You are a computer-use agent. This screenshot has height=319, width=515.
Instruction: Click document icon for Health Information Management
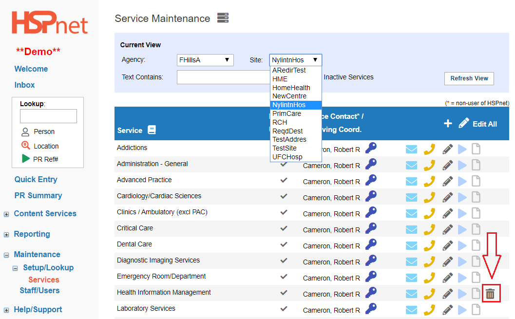pyautogui.click(x=476, y=293)
